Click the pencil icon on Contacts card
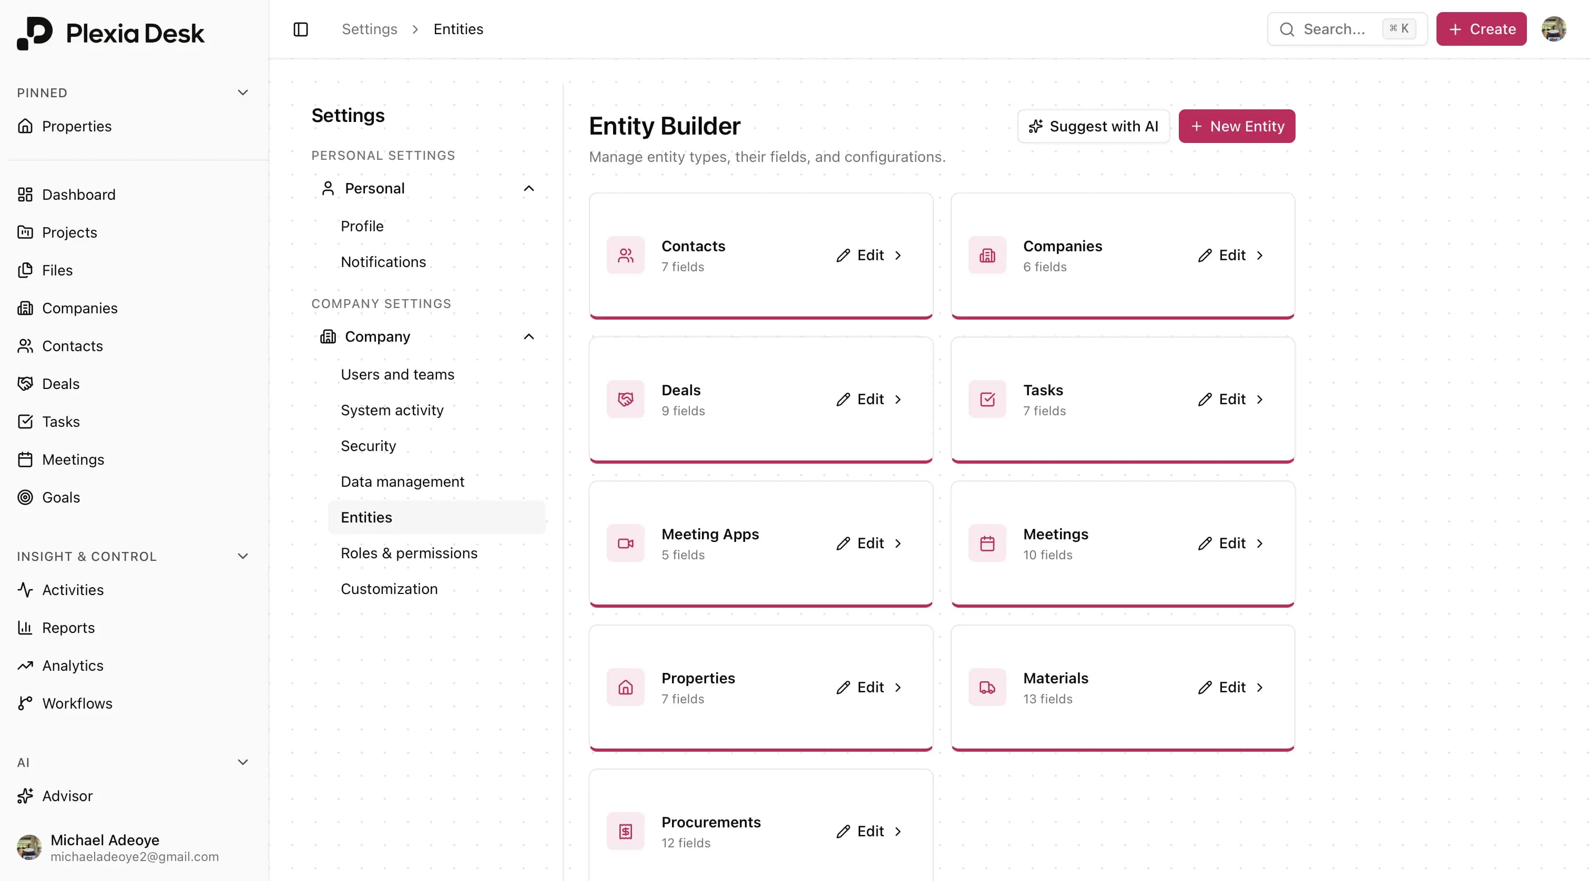The width and height of the screenshot is (1590, 881). 843,255
